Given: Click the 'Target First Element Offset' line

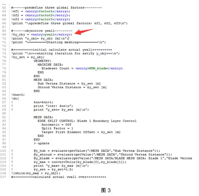Looking at the screenshot, I should [x=81, y=132].
